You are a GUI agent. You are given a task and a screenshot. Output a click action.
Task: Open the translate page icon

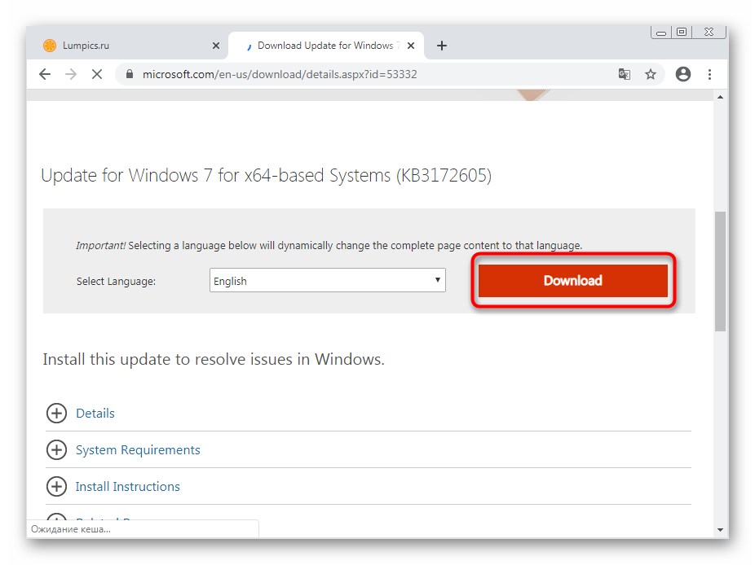pyautogui.click(x=625, y=74)
